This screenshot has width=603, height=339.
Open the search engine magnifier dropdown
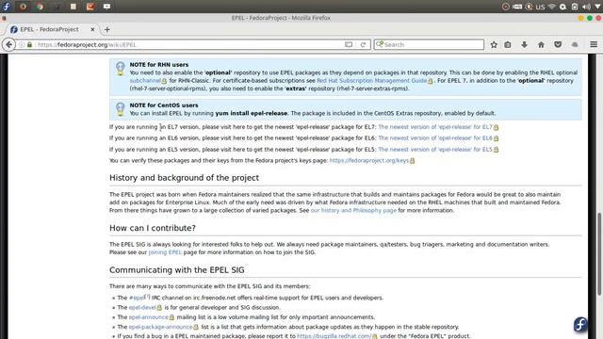379,44
